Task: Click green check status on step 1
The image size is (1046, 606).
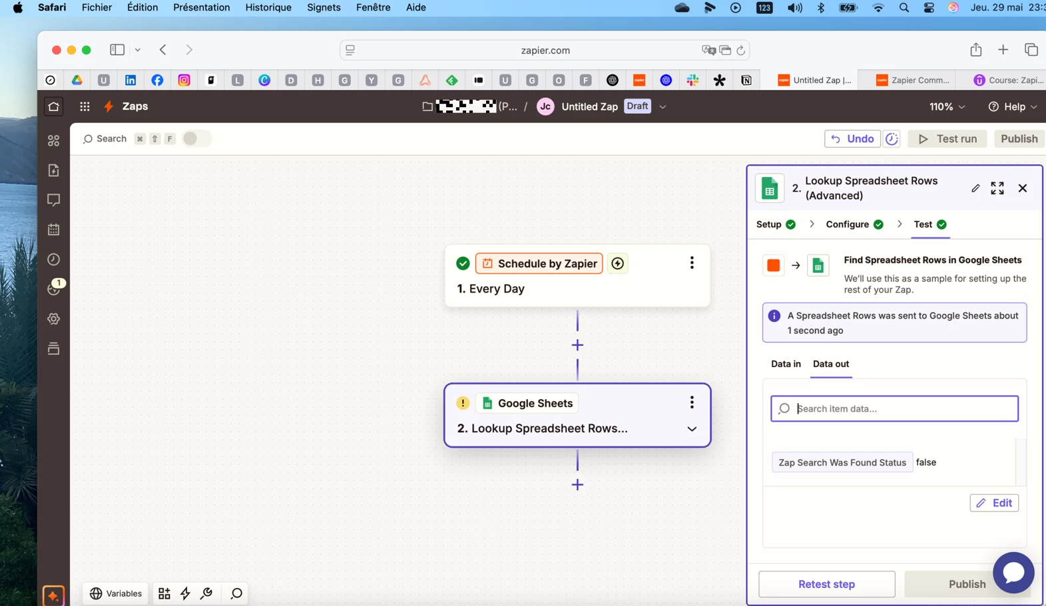Action: 463,263
